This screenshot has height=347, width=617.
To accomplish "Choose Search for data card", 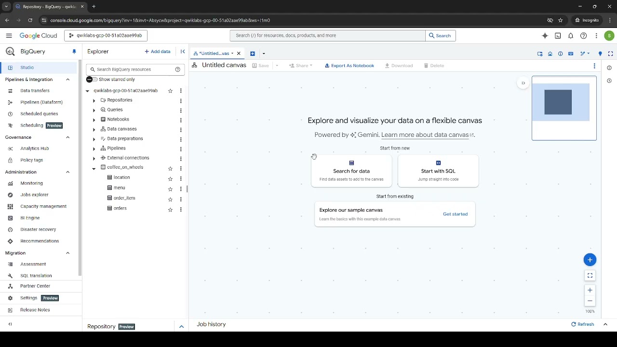I will click(x=351, y=171).
